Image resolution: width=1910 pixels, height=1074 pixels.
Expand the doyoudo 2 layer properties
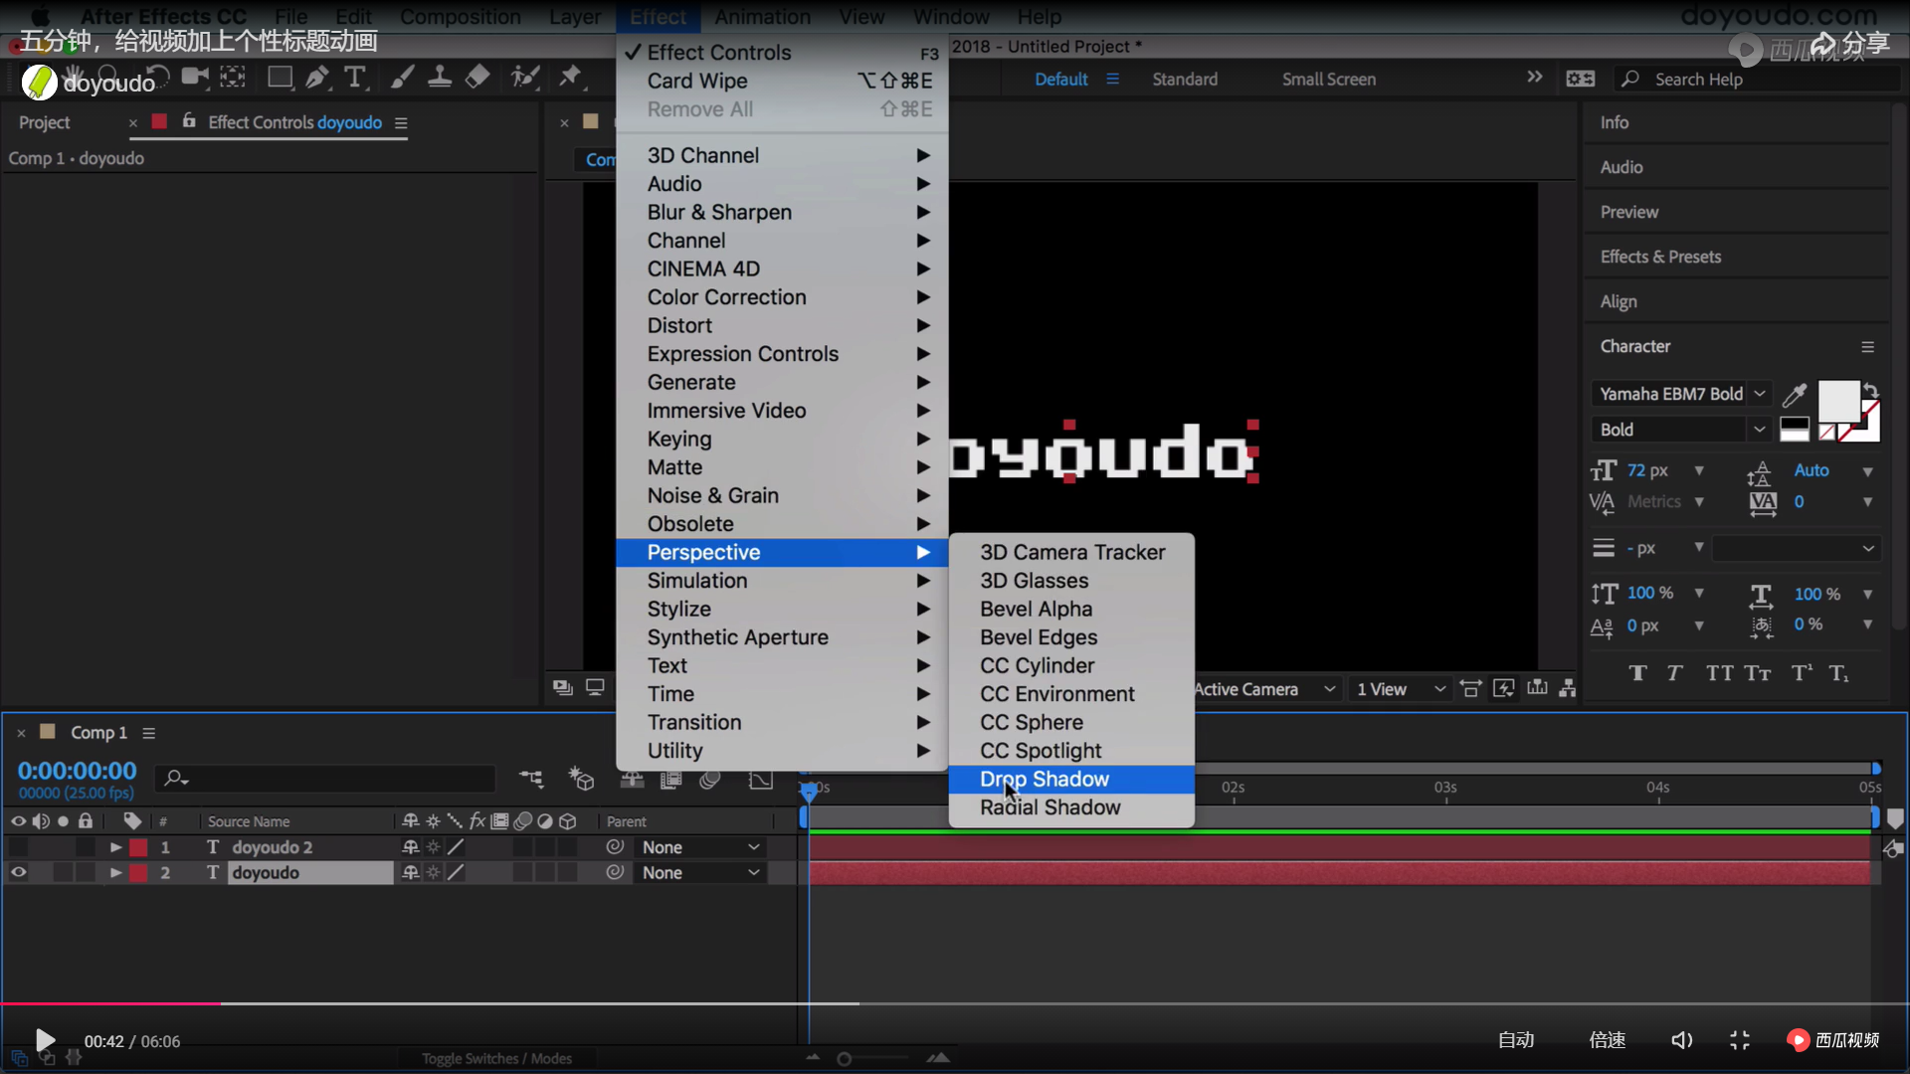click(x=115, y=847)
